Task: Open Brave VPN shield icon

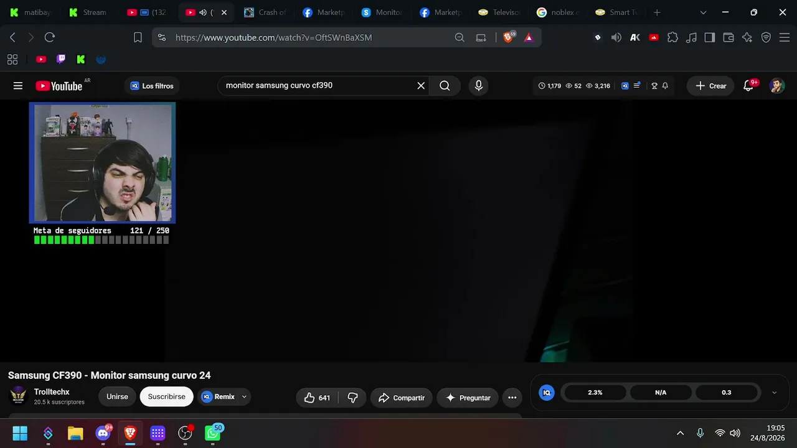Action: (766, 37)
